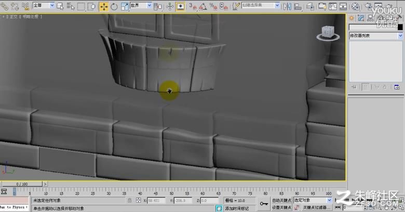Viewport: 405px width, 212px height.
Task: Click the Set Keys key icon
Action: 264,204
